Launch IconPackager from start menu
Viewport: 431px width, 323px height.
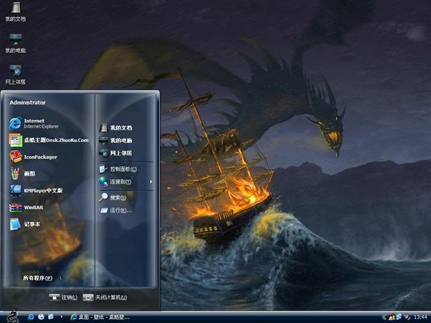pyautogui.click(x=33, y=157)
